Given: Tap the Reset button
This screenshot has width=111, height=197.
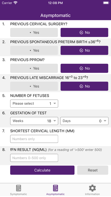Looking at the screenshot, I should tap(93, 170).
